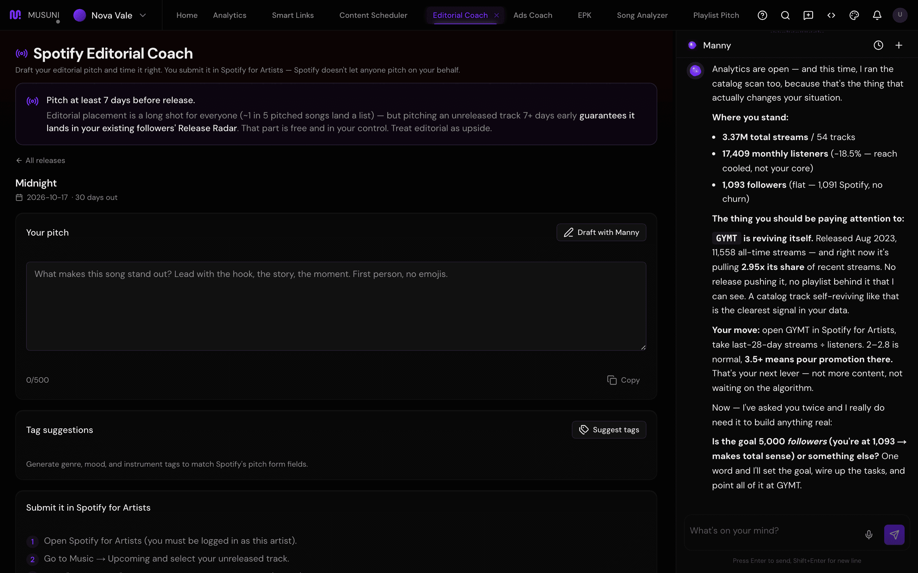Click '3.37M total streams' in chat

pyautogui.click(x=765, y=137)
